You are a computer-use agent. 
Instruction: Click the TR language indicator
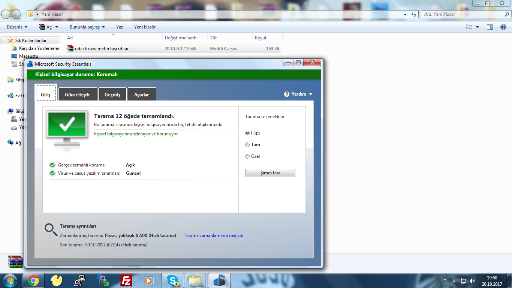pyautogui.click(x=444, y=280)
